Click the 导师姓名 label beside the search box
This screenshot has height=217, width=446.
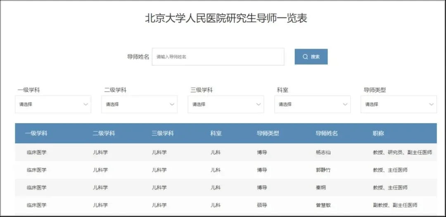[138, 57]
